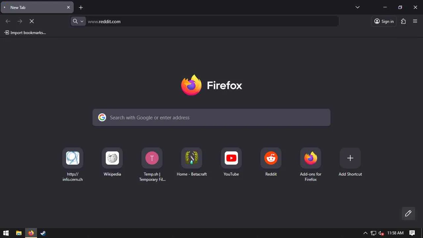The width and height of the screenshot is (423, 238).
Task: Open the search engine dropdown in address bar
Action: point(78,21)
